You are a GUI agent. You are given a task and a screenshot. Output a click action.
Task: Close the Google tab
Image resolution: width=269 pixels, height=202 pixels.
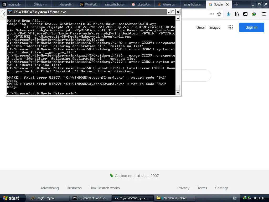pyautogui.click(x=227, y=4)
